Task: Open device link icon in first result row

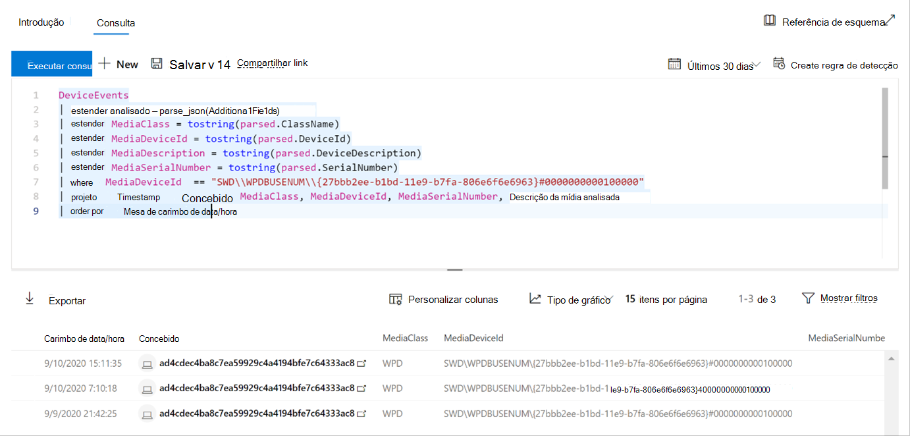Action: coord(361,363)
